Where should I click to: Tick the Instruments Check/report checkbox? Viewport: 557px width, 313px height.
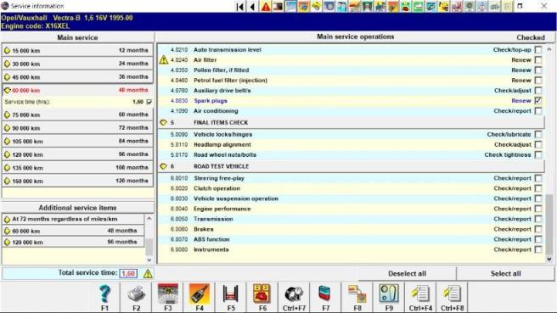538,250
